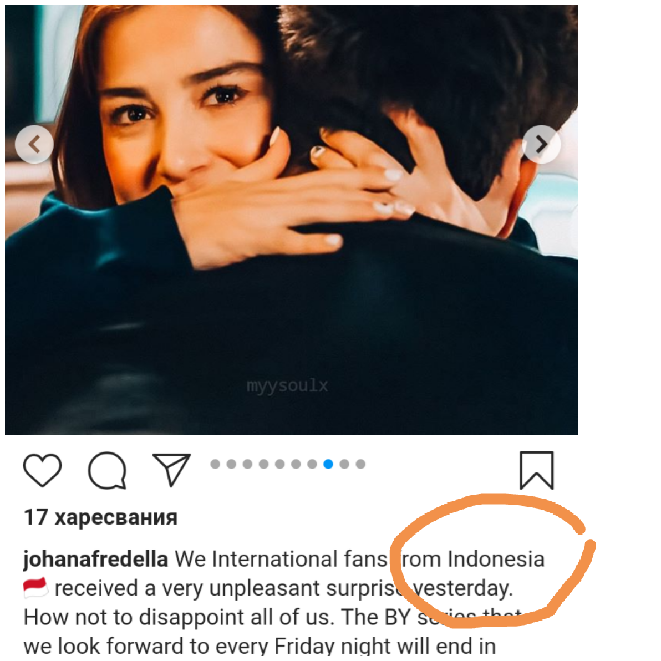The image size is (661, 661).
Task: Tap the hugging couple photo
Action: click(291, 220)
